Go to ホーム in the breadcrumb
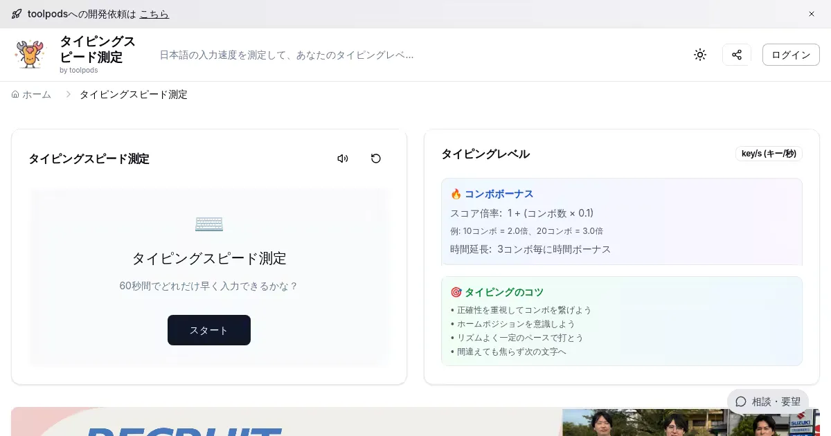The height and width of the screenshot is (436, 831). [32, 95]
